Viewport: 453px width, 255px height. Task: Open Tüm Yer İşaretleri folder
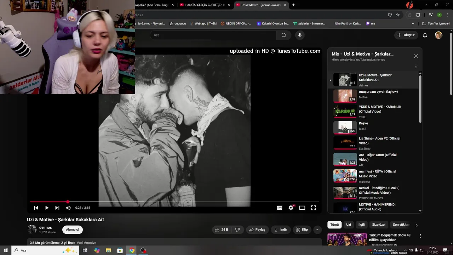[436, 23]
